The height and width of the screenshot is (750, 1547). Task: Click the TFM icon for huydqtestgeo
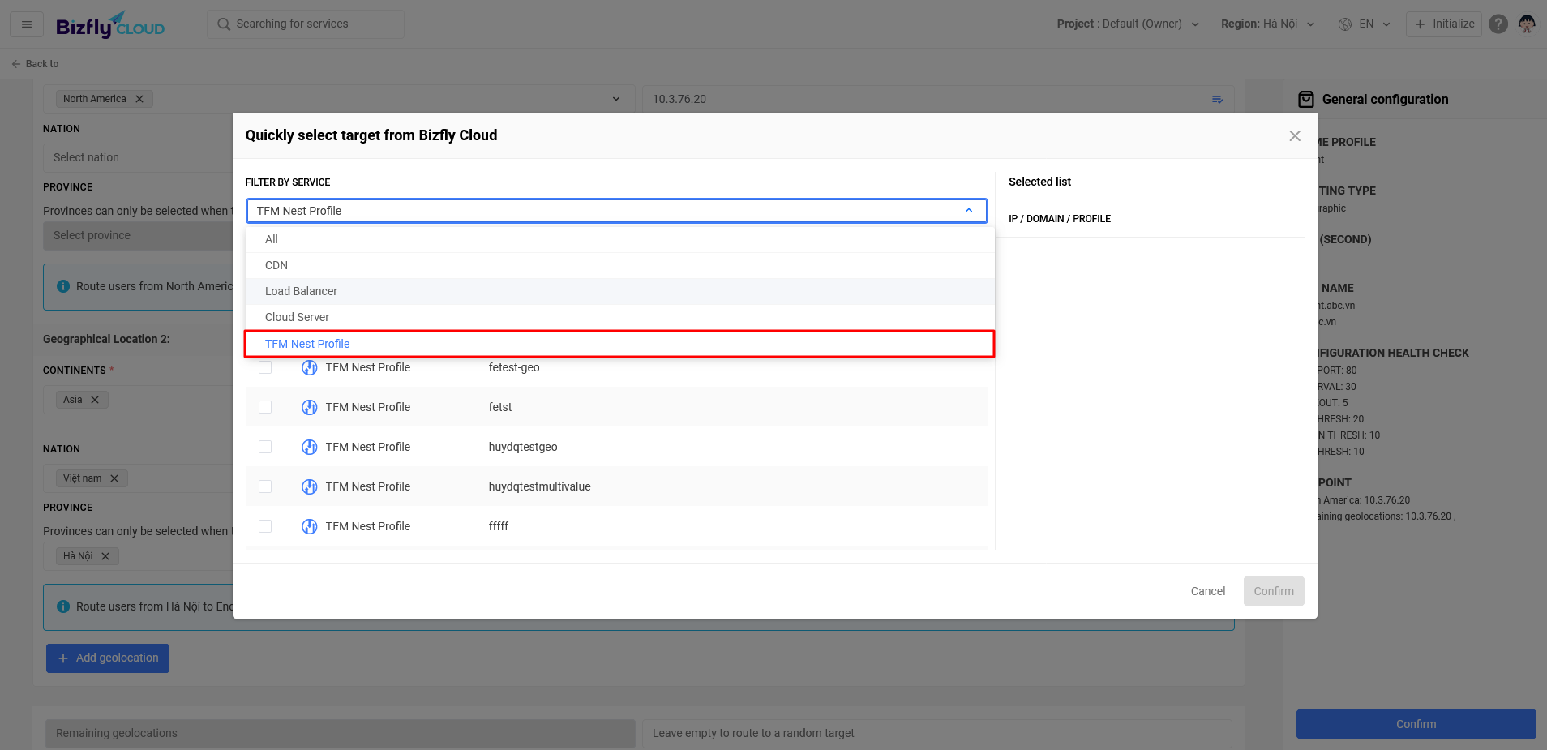[x=310, y=447]
